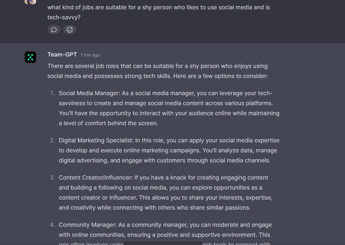Screen dimensions: 345x245
Task: Click the user profile avatar at the top
Action: pyautogui.click(x=30, y=2)
